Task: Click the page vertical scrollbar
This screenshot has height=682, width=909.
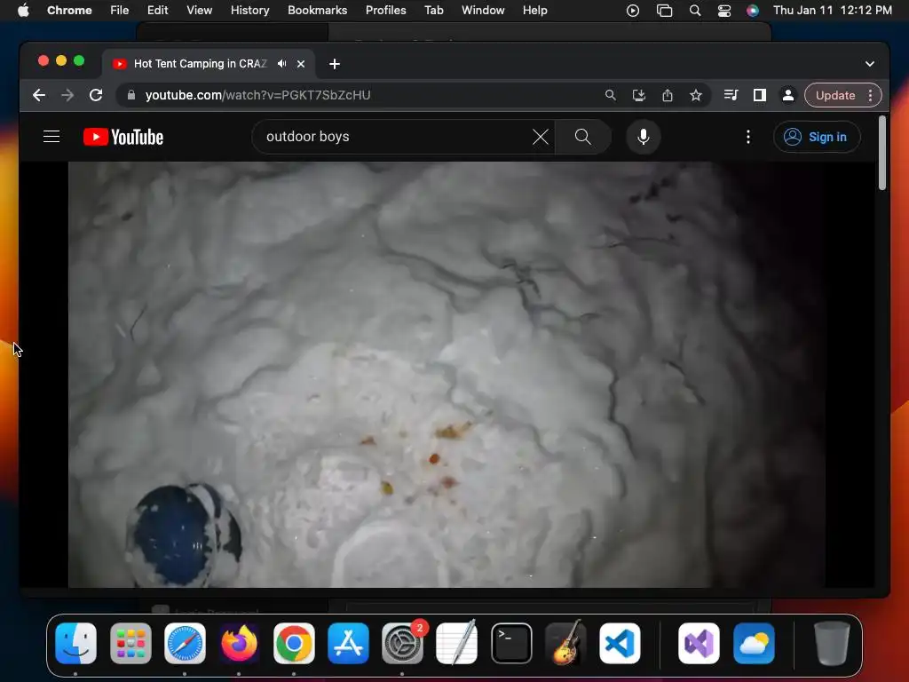Action: (882, 153)
